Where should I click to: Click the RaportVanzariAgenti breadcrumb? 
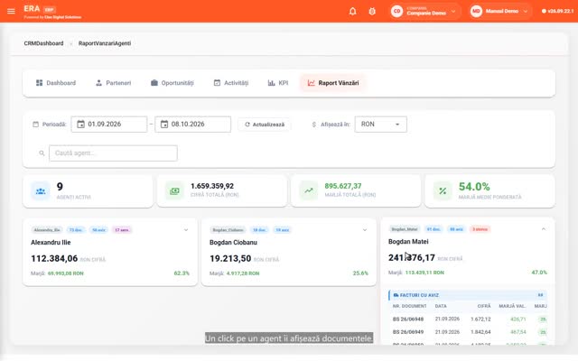click(105, 43)
